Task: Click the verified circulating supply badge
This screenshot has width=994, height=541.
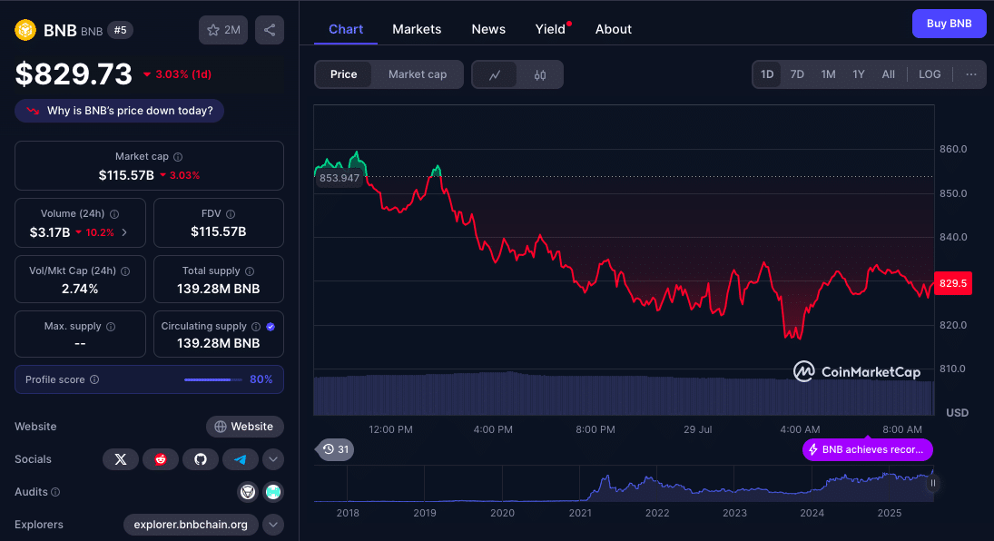Action: (271, 327)
